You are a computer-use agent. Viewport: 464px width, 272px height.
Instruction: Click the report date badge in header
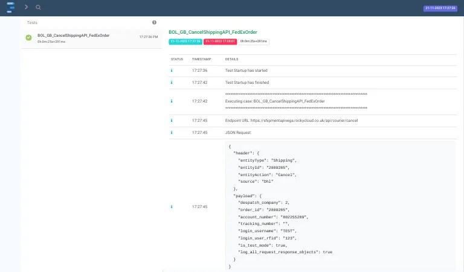[x=440, y=8]
